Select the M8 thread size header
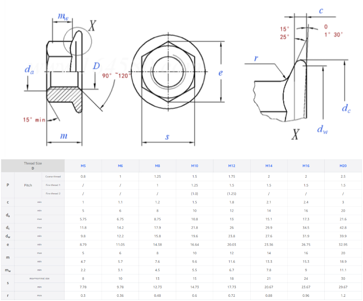 (157, 166)
